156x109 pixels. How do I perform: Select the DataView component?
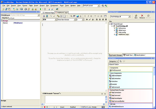[x=113, y=81]
